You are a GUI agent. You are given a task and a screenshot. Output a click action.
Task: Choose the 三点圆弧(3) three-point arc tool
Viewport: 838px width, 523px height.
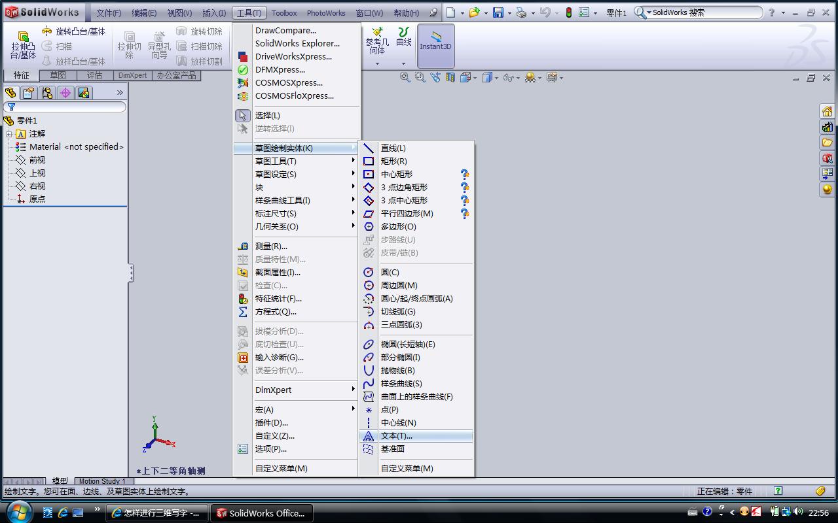point(416,325)
